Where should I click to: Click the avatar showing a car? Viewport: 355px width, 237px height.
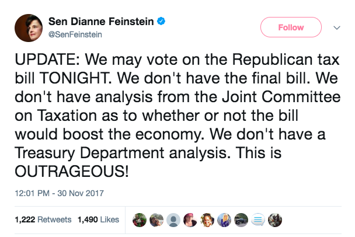[x=242, y=220]
